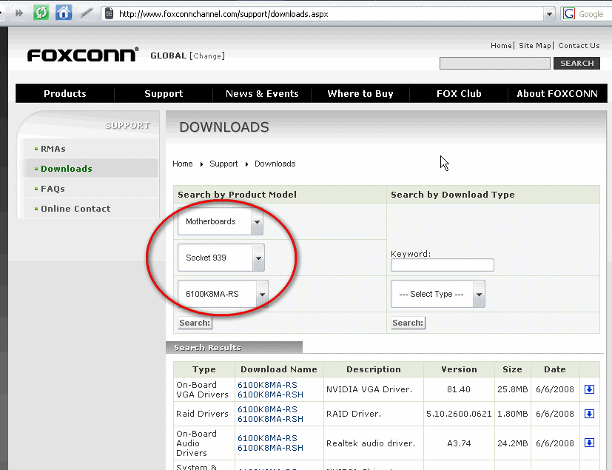The image size is (612, 470).
Task: Click the Search button under Product Model
Action: coord(195,323)
